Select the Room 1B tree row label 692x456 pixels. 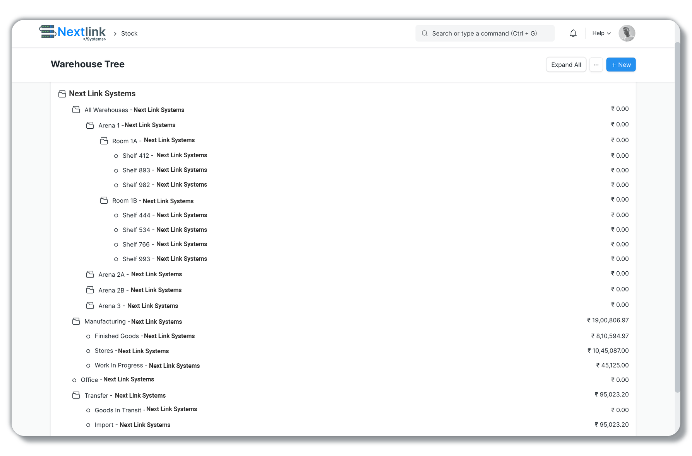pyautogui.click(x=153, y=201)
